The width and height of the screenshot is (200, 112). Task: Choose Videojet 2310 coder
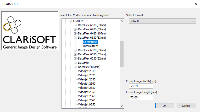87,71
